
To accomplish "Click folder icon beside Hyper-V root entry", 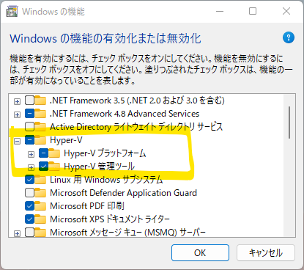I will tap(40, 140).
